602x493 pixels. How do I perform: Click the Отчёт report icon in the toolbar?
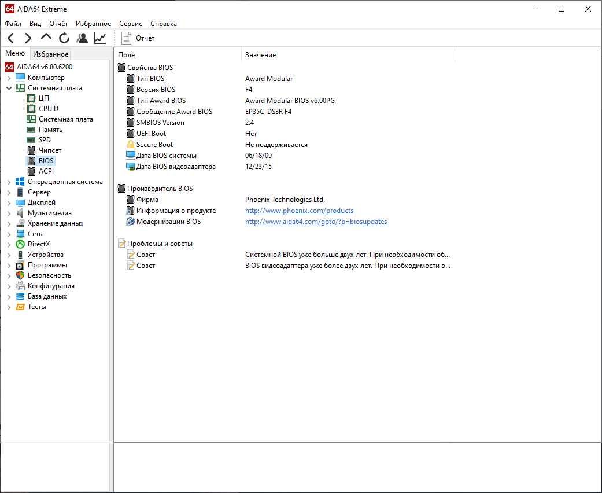tap(126, 38)
